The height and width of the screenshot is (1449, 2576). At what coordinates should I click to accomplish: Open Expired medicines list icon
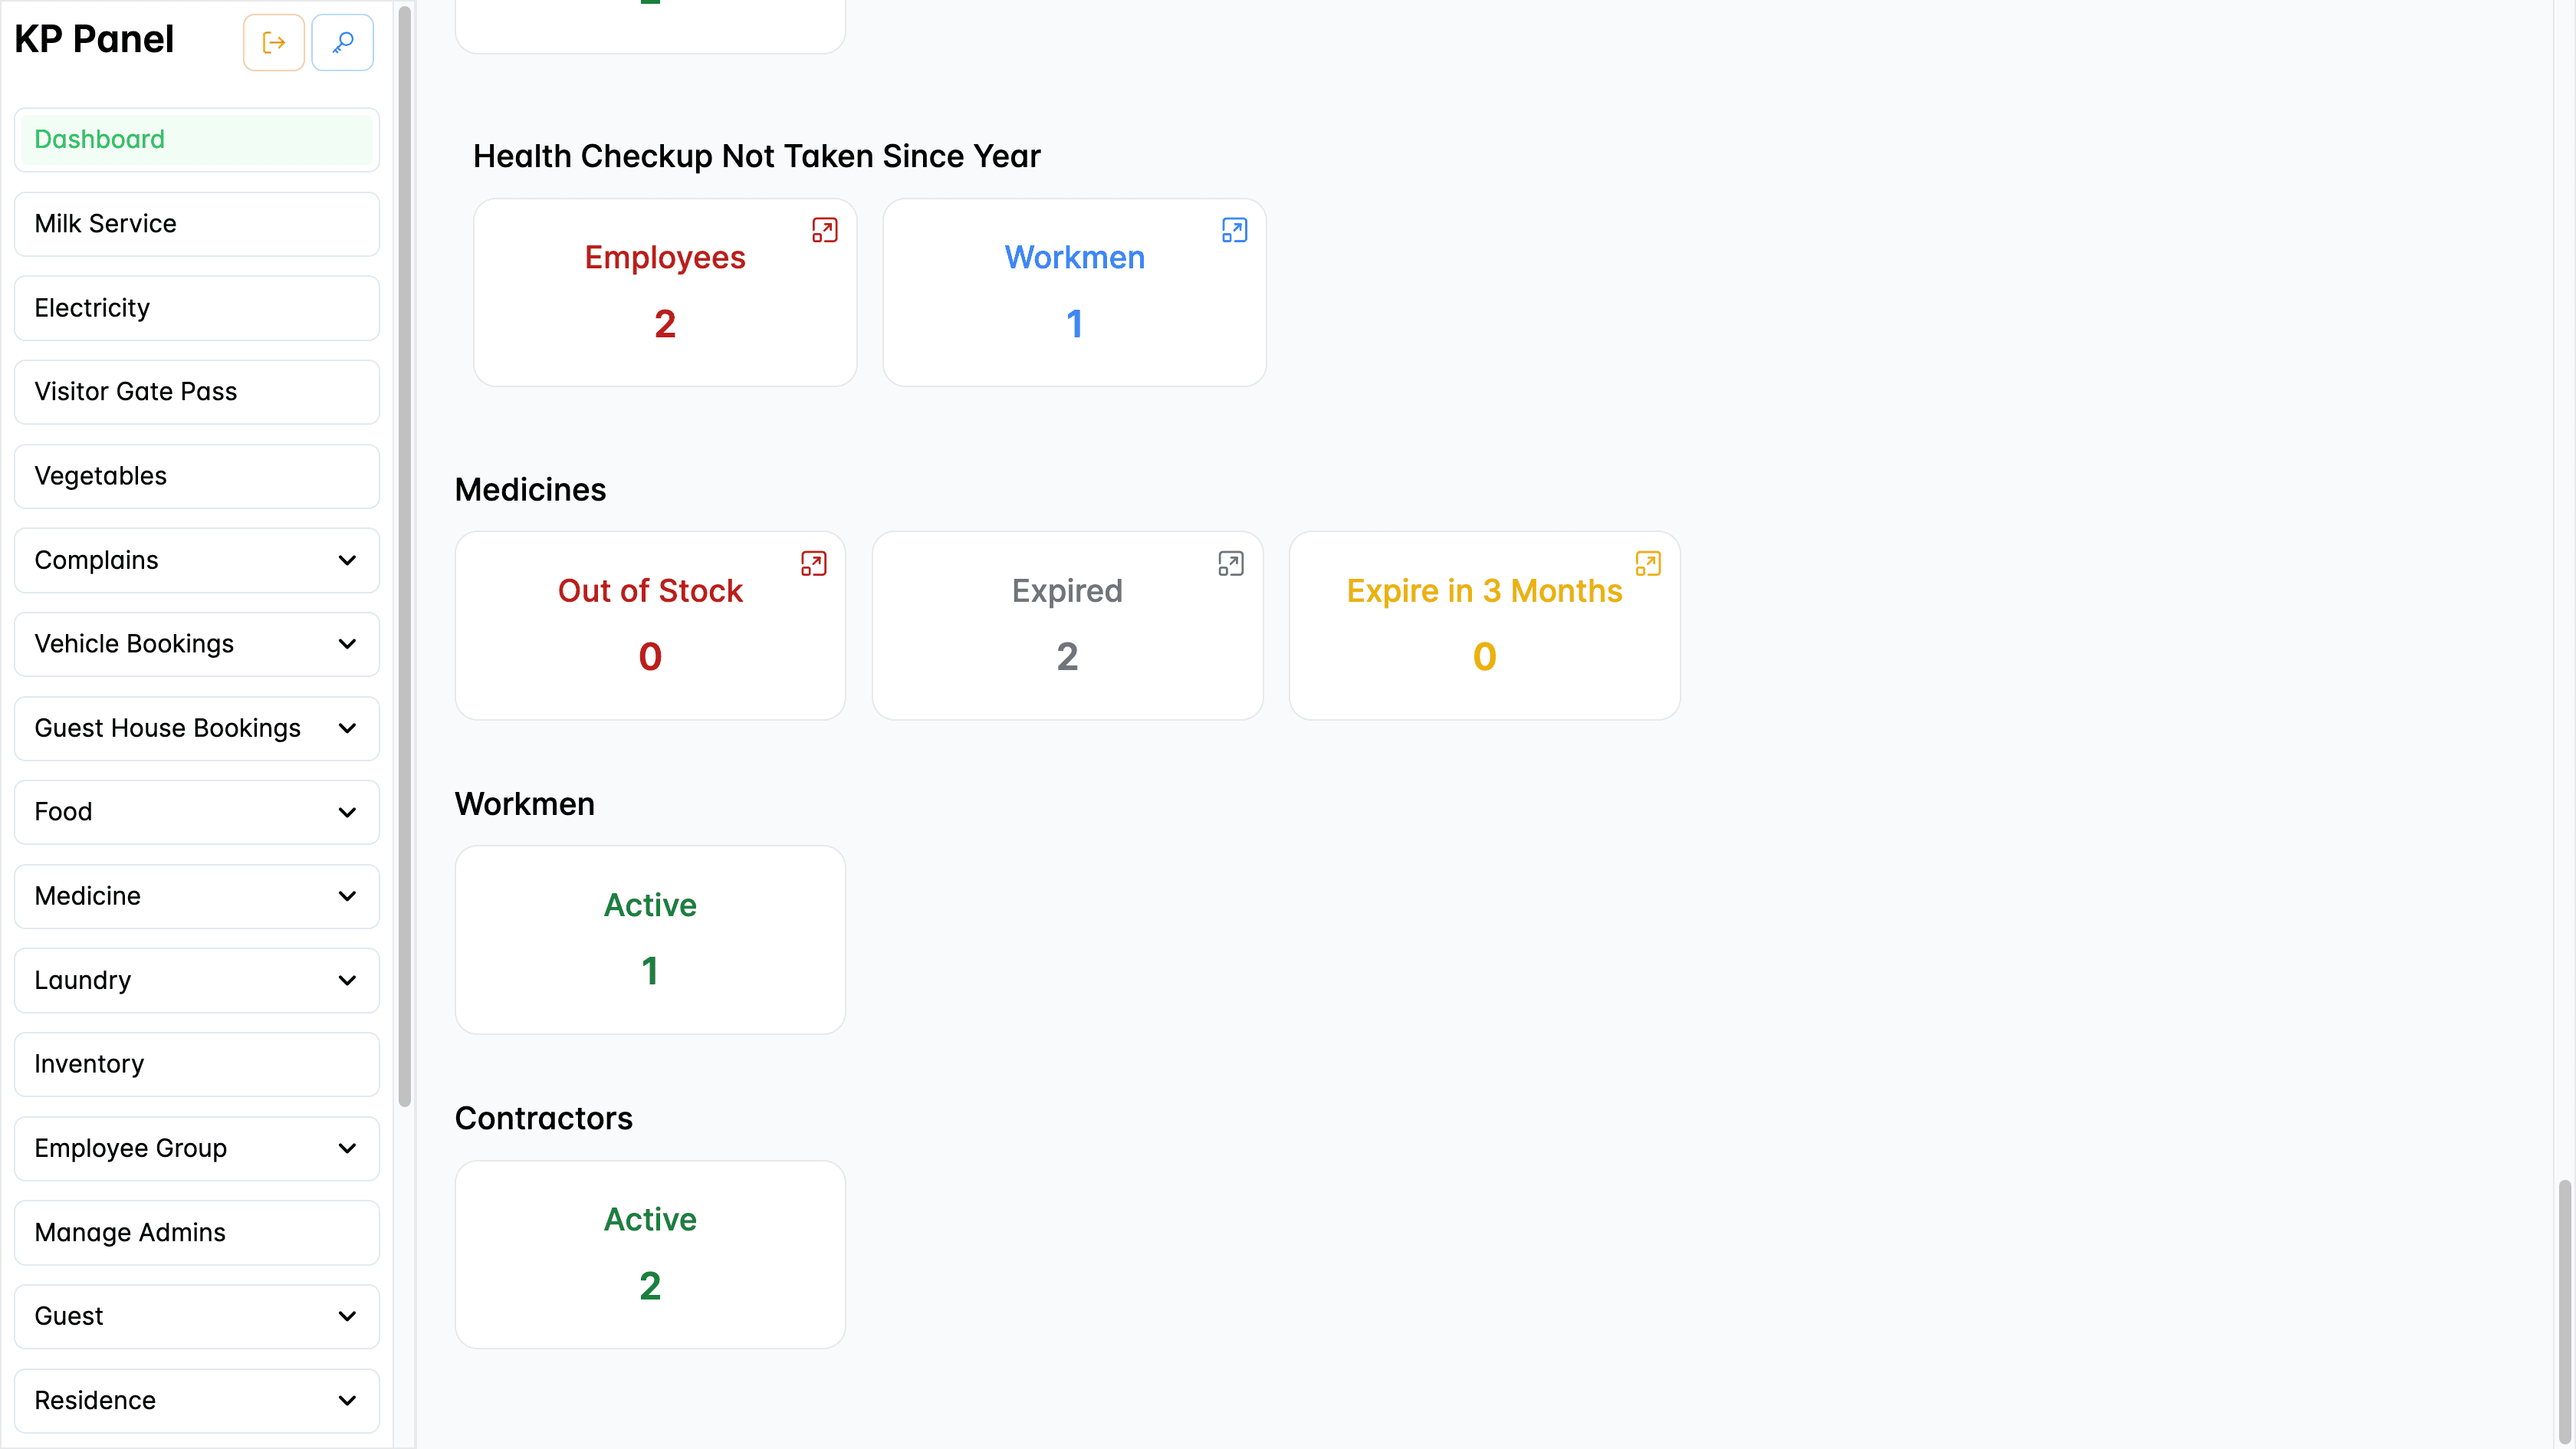(x=1230, y=563)
